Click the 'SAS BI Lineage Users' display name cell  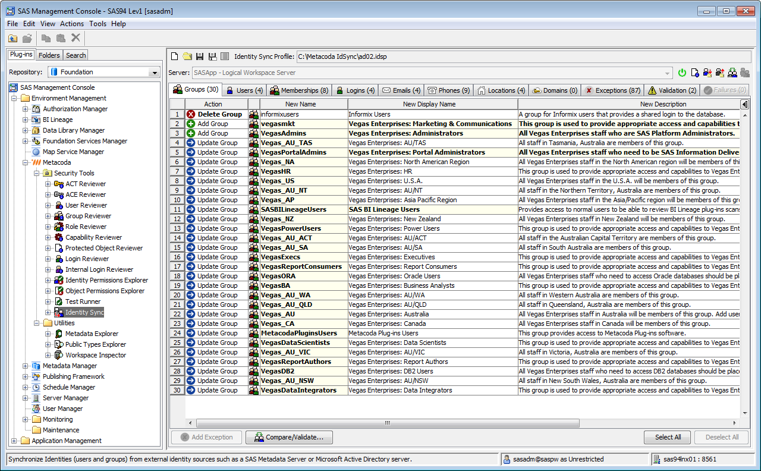click(433, 209)
